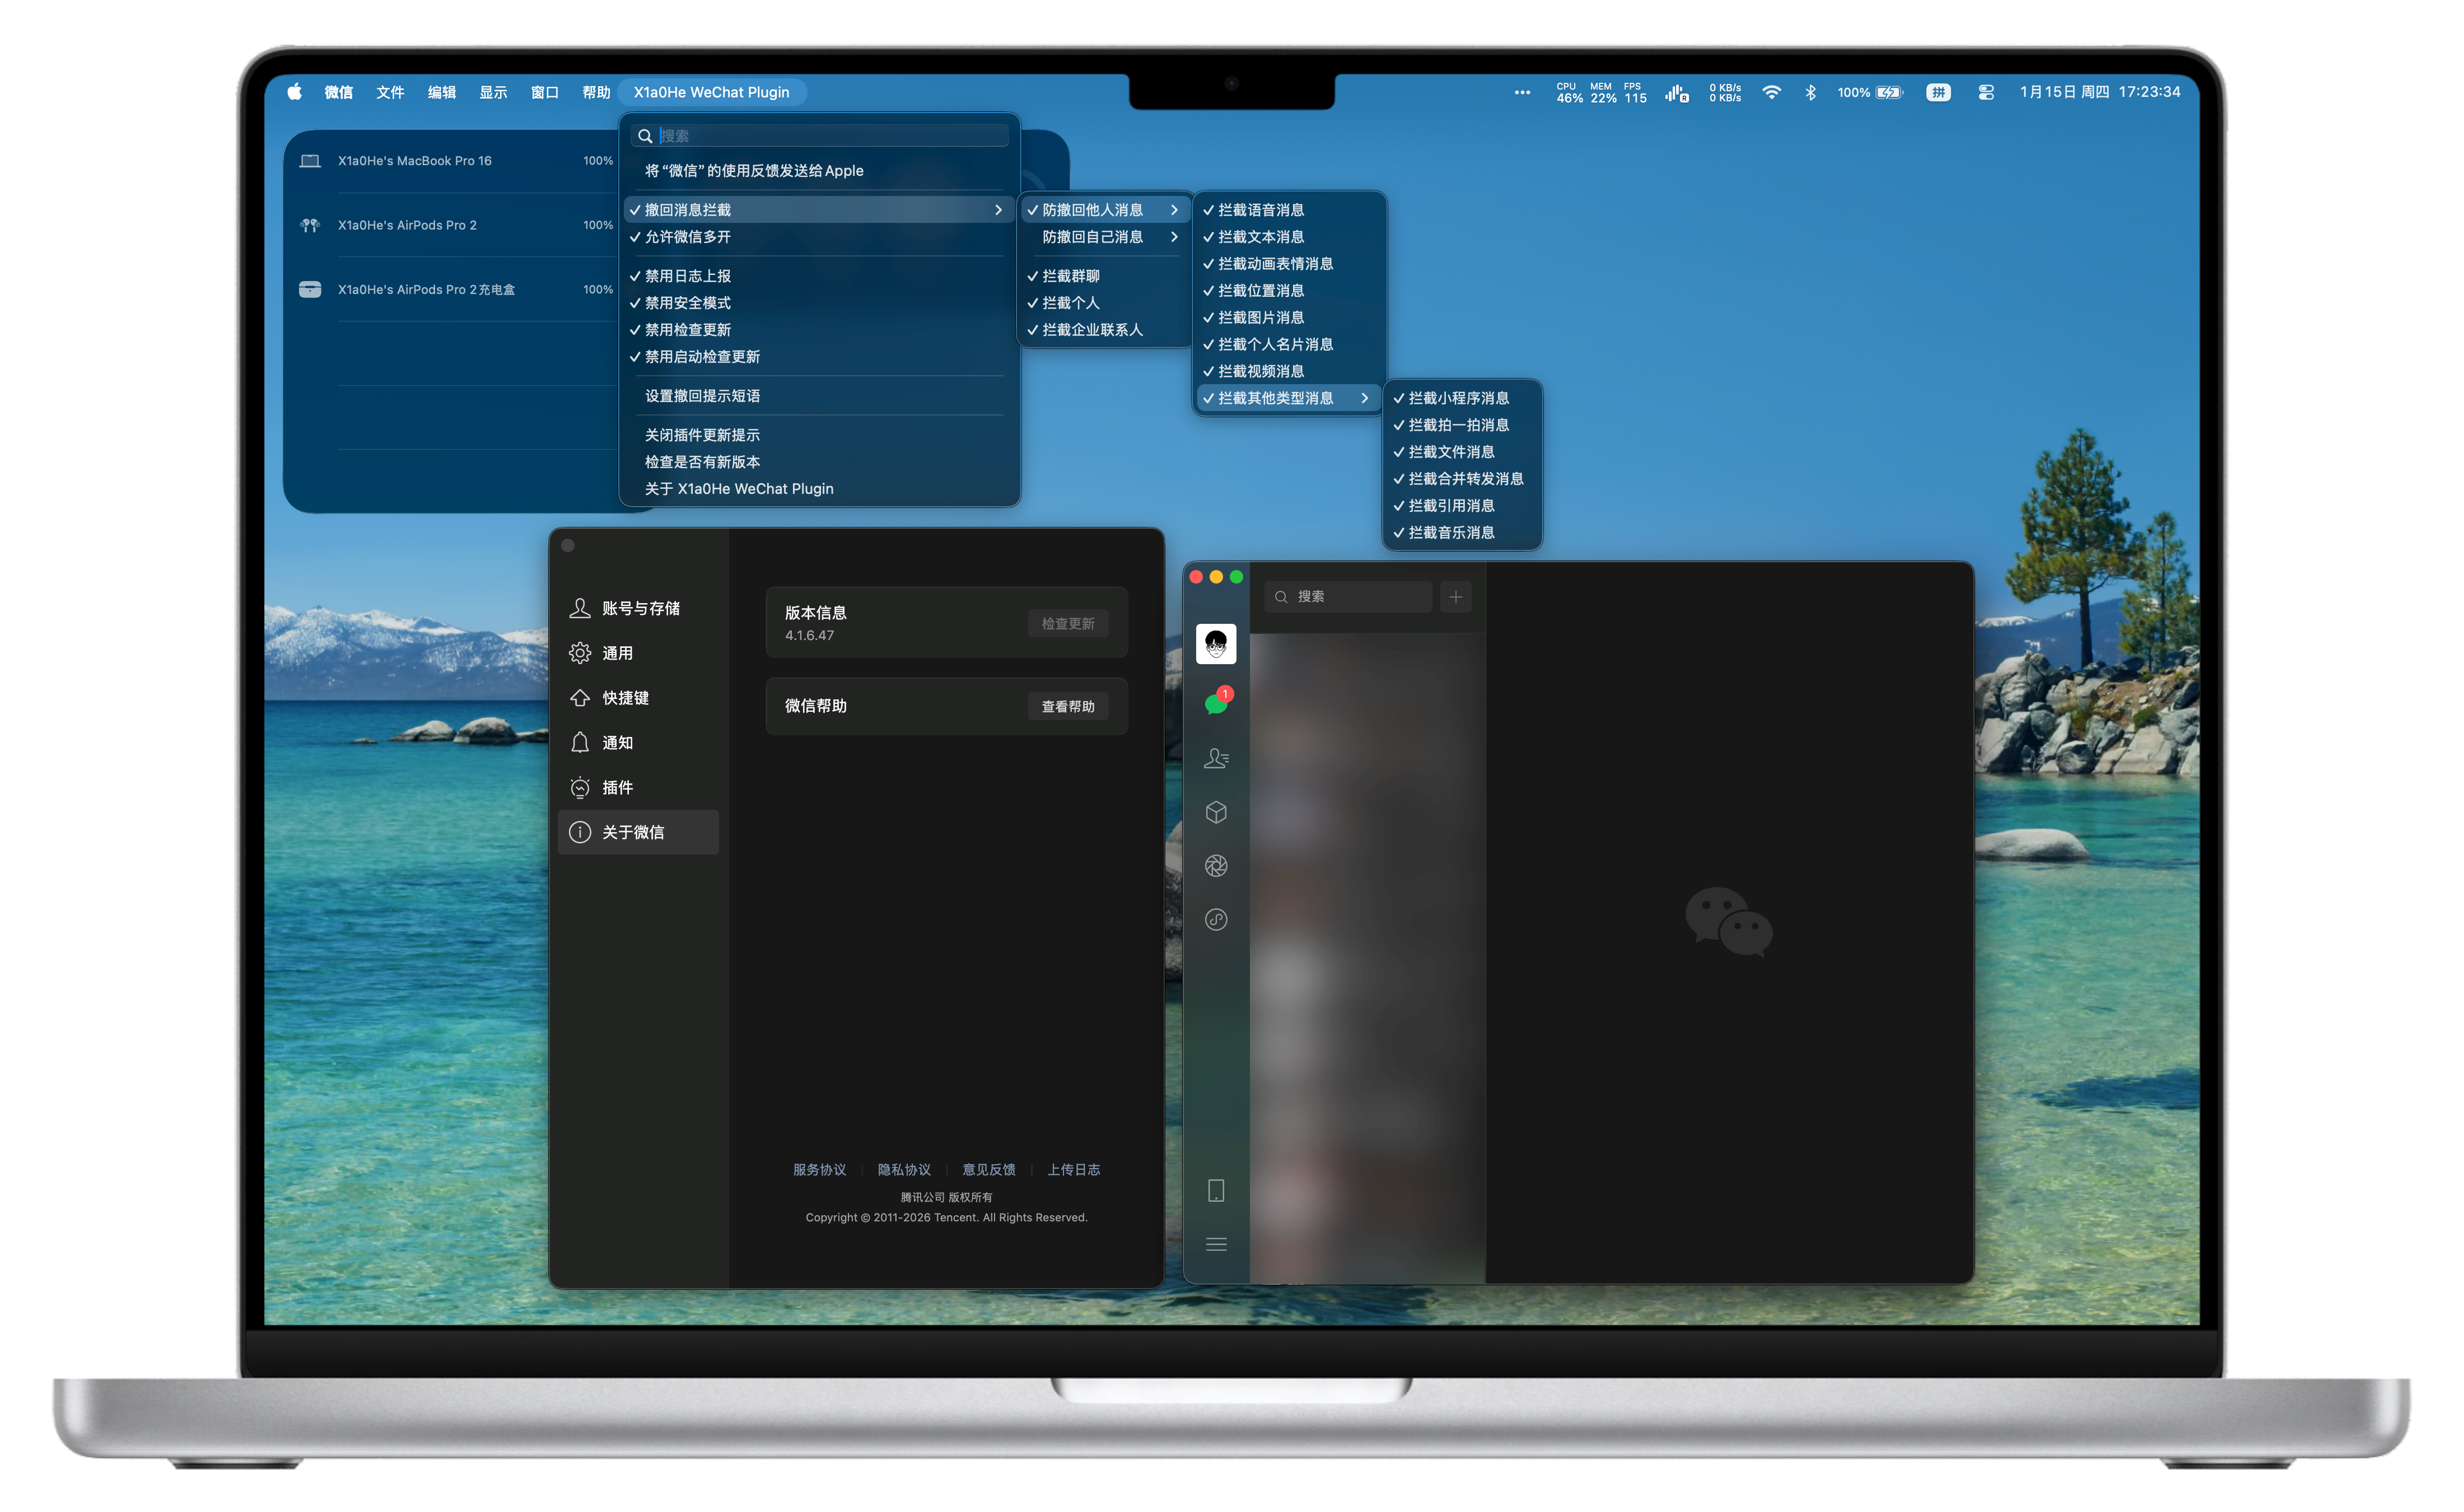2464x1512 pixels.
Task: Click the Wi-Fi icon in menu bar
Action: (x=1772, y=92)
